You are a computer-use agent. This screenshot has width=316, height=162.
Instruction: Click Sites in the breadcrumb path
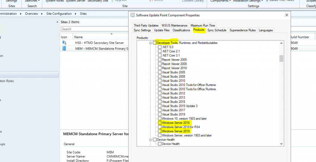pyautogui.click(x=83, y=14)
